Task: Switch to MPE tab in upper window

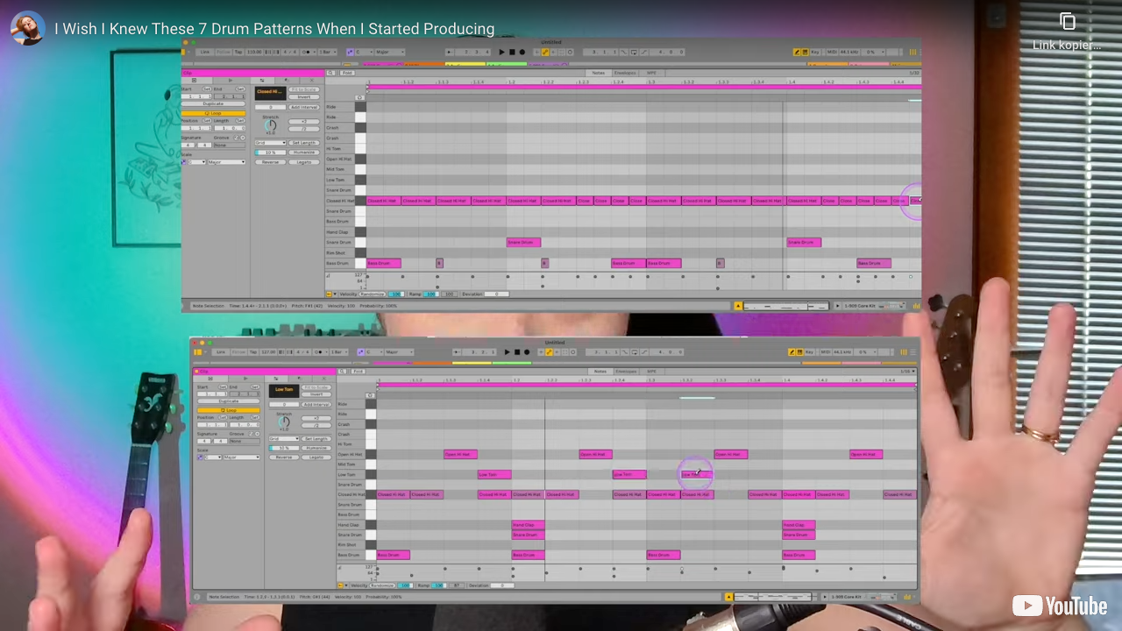Action: (x=651, y=73)
